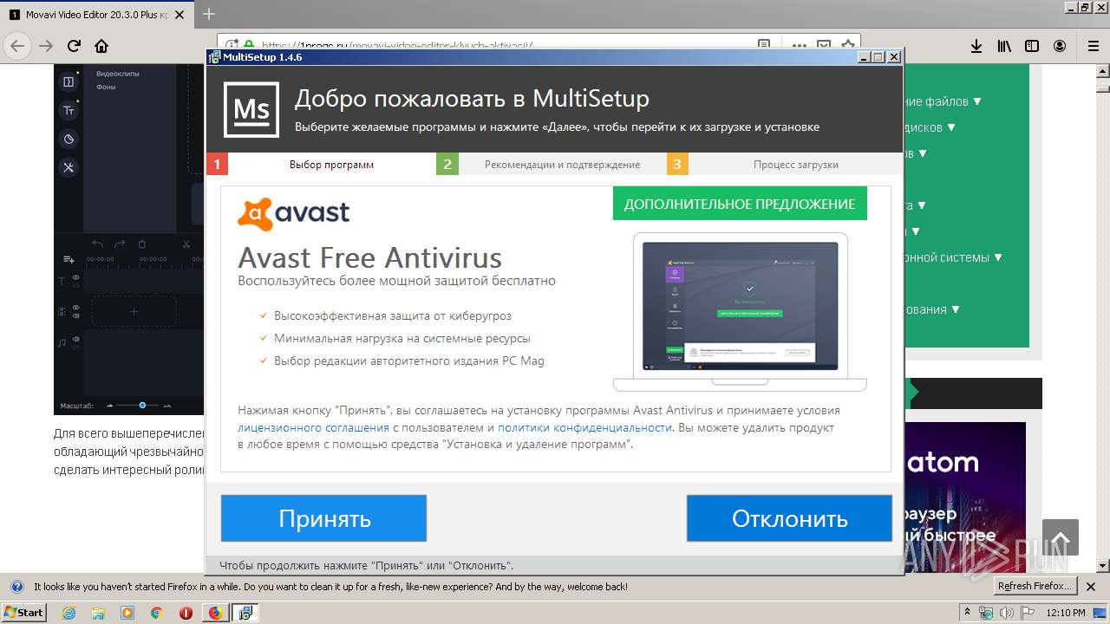
Task: Click the 12:10 PM clock
Action: click(x=1066, y=613)
